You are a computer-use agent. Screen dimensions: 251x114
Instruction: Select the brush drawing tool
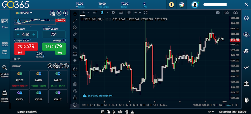tap(75, 34)
